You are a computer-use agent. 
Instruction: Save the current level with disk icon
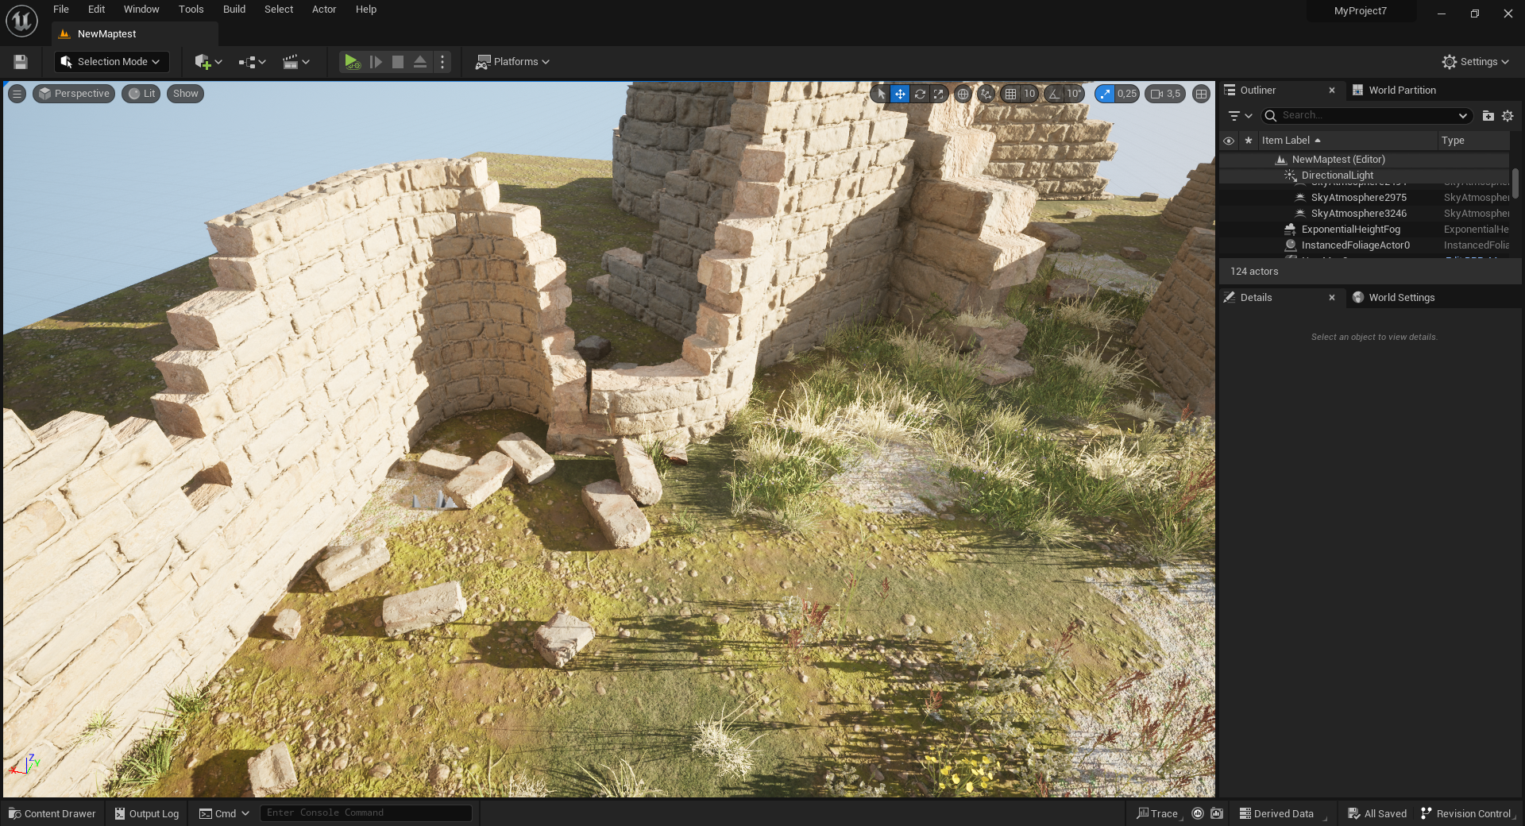[21, 62]
